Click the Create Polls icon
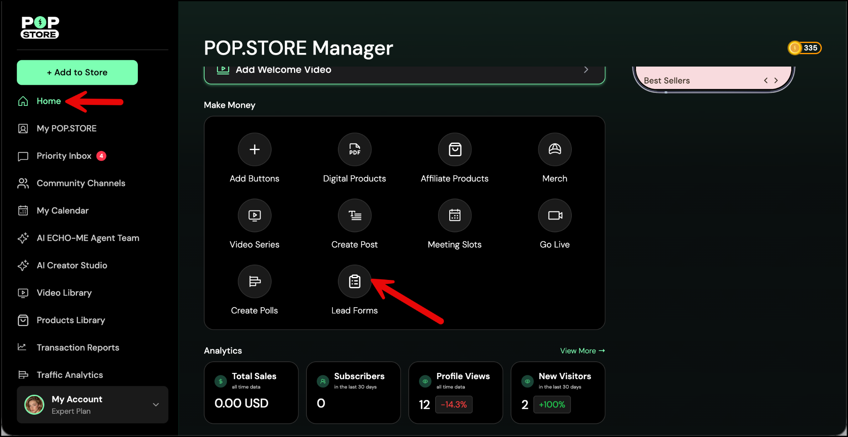The image size is (848, 437). [x=254, y=282]
